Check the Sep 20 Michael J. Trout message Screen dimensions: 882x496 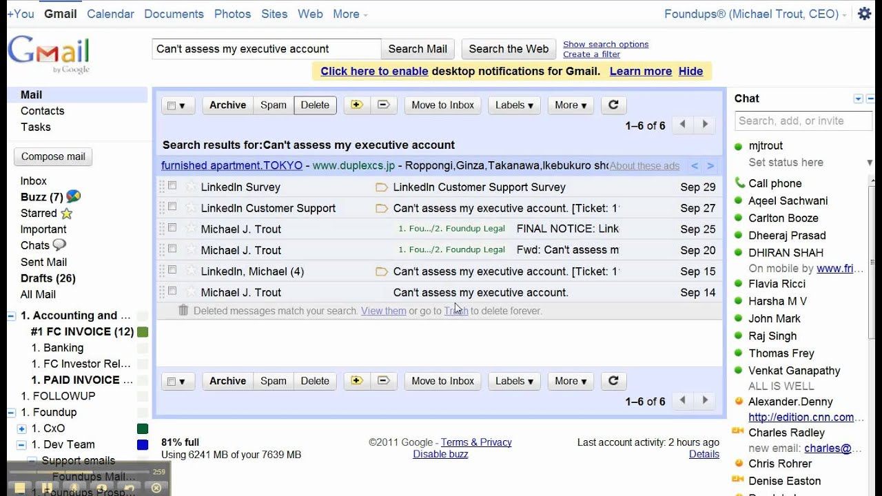(172, 249)
